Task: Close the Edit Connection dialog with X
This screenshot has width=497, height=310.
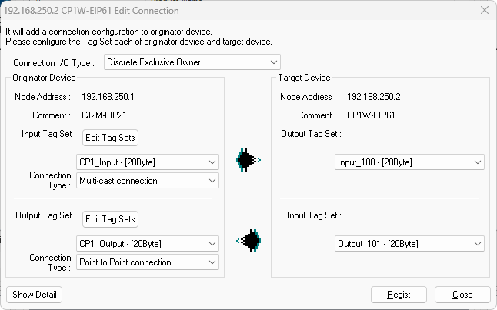Action: pos(485,11)
